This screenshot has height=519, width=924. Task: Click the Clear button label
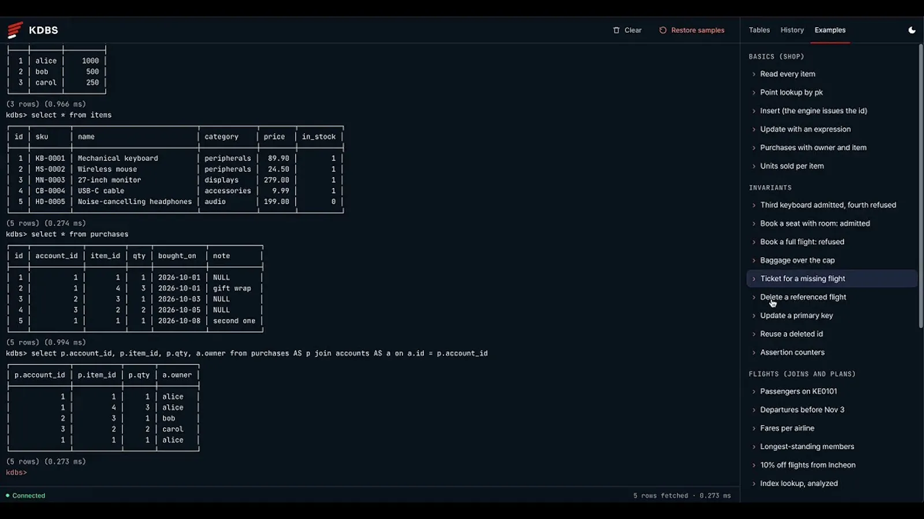[633, 30]
